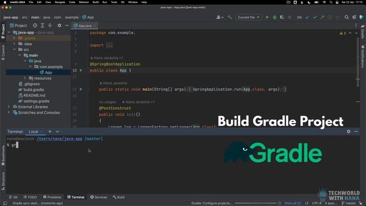Expand all in Project panel

42,25
